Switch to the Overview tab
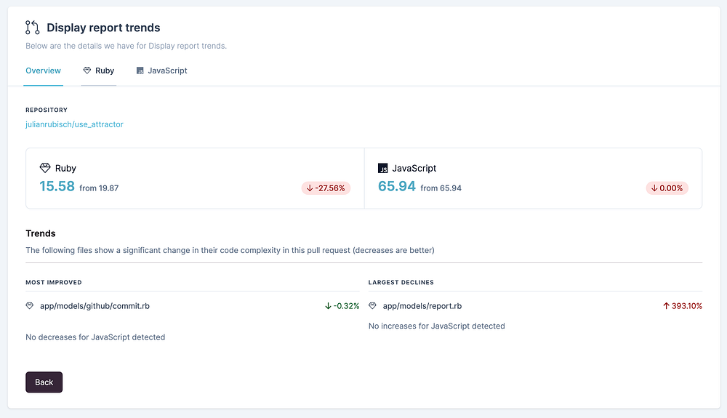 (x=43, y=71)
